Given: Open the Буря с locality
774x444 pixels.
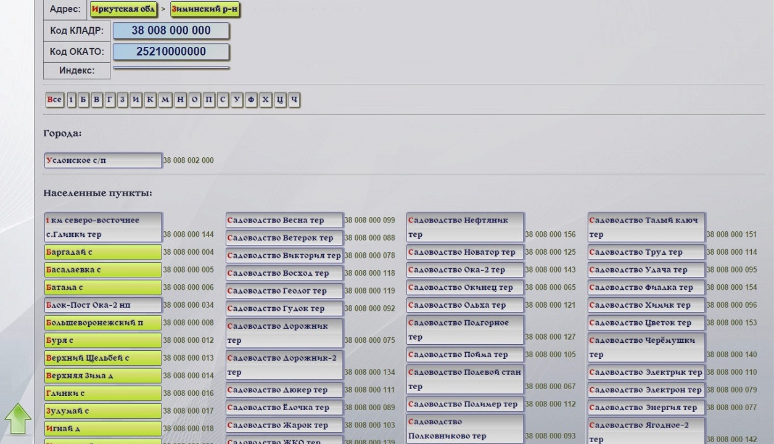Looking at the screenshot, I should tap(103, 340).
